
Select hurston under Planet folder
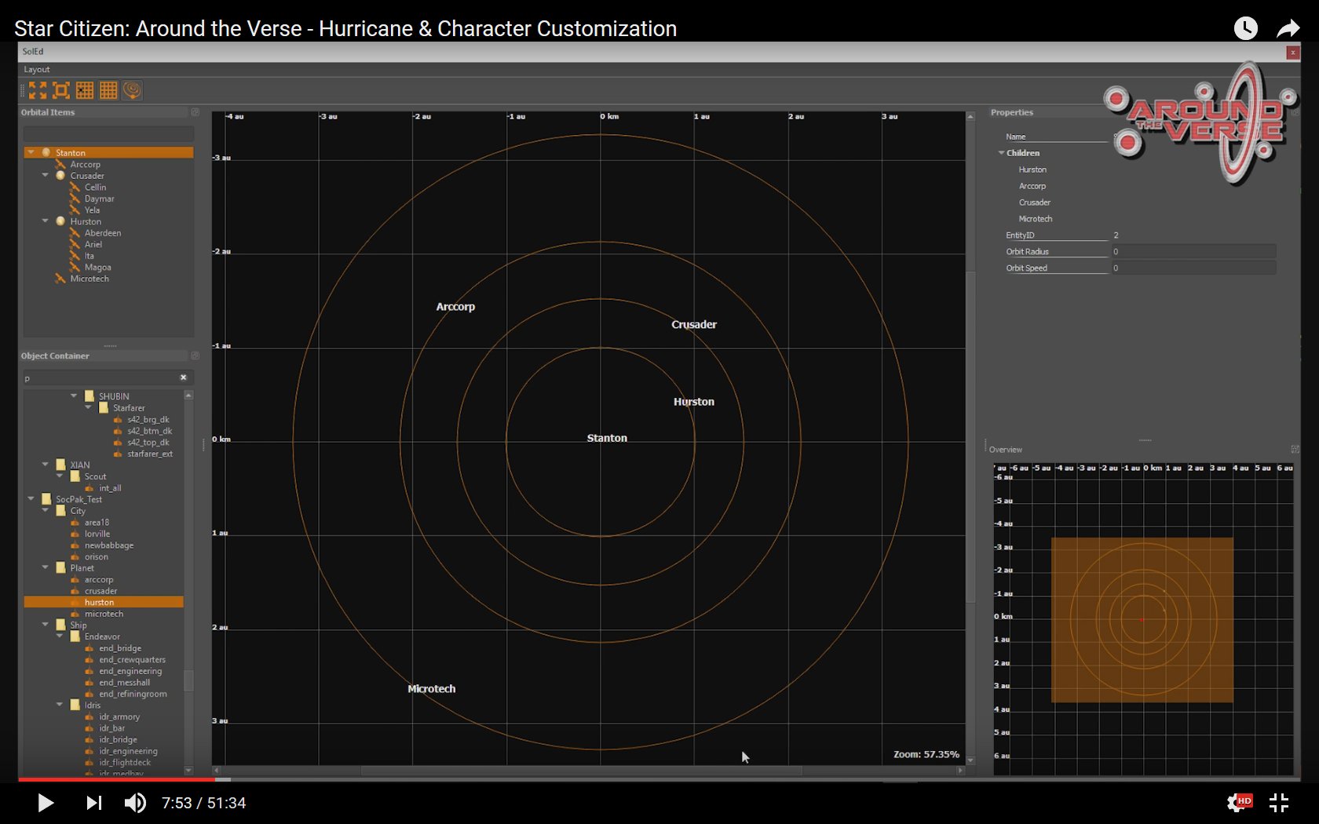coord(104,602)
